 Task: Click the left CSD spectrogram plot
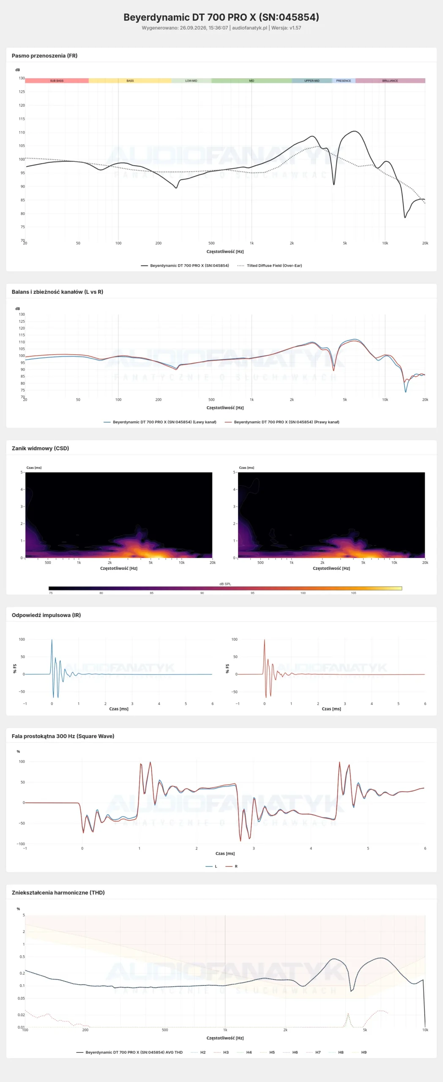coord(119,515)
